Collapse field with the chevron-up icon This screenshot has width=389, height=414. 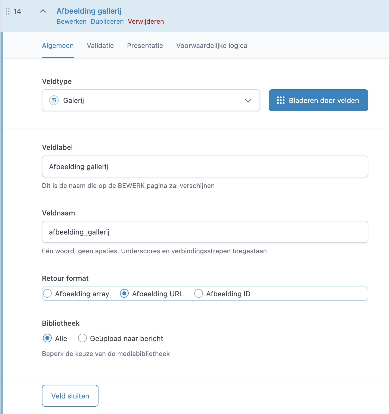pyautogui.click(x=43, y=11)
